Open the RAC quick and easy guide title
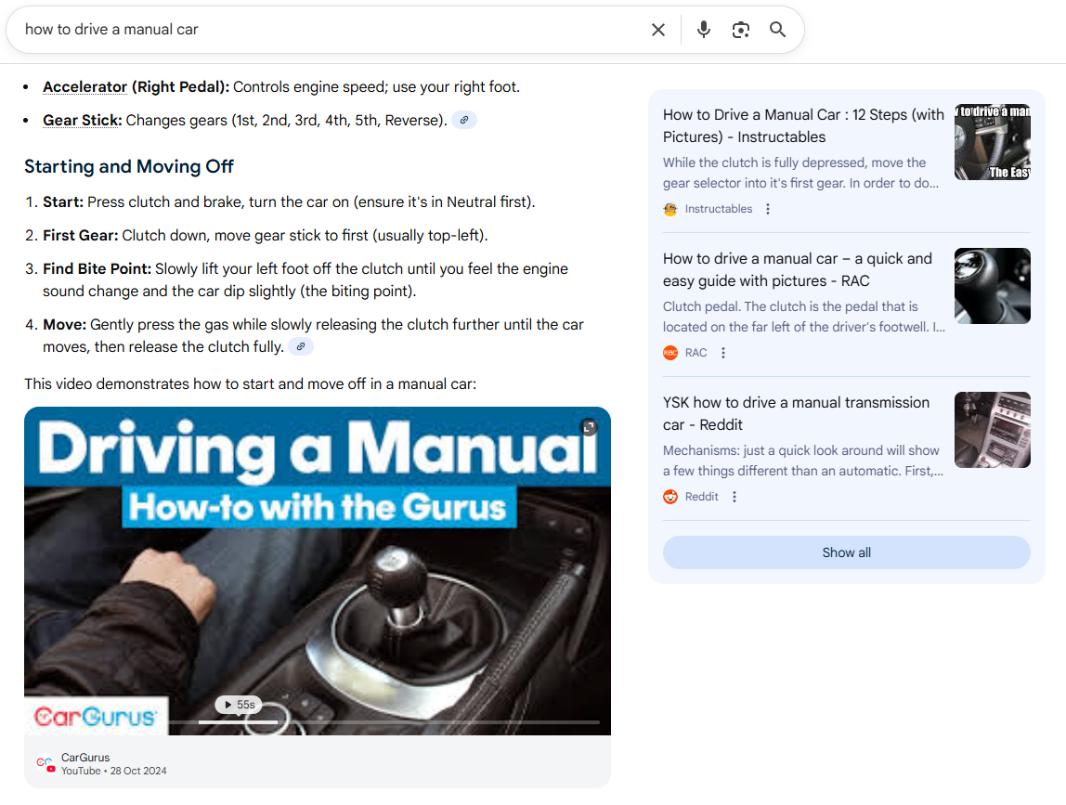Screen dimensions: 1066x805 [798, 270]
